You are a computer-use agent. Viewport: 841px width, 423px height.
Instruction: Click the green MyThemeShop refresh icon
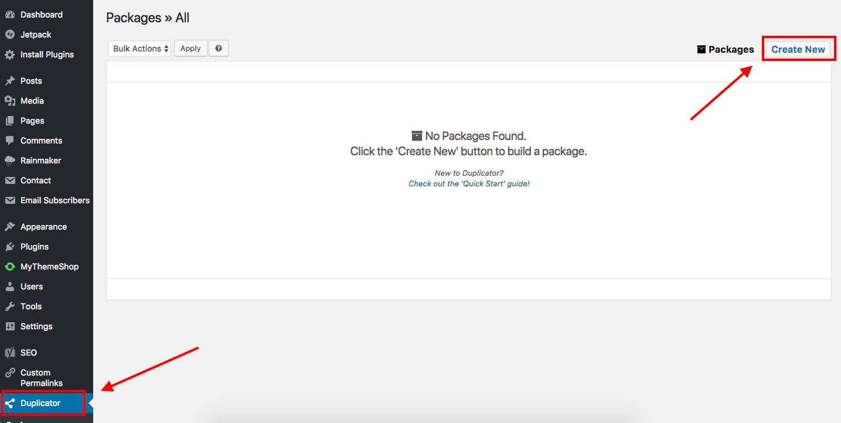(x=10, y=267)
